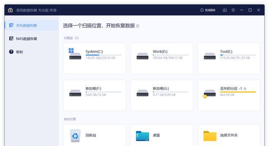Click the Work(D:) usage bar
269x146 pixels.
[171, 55]
